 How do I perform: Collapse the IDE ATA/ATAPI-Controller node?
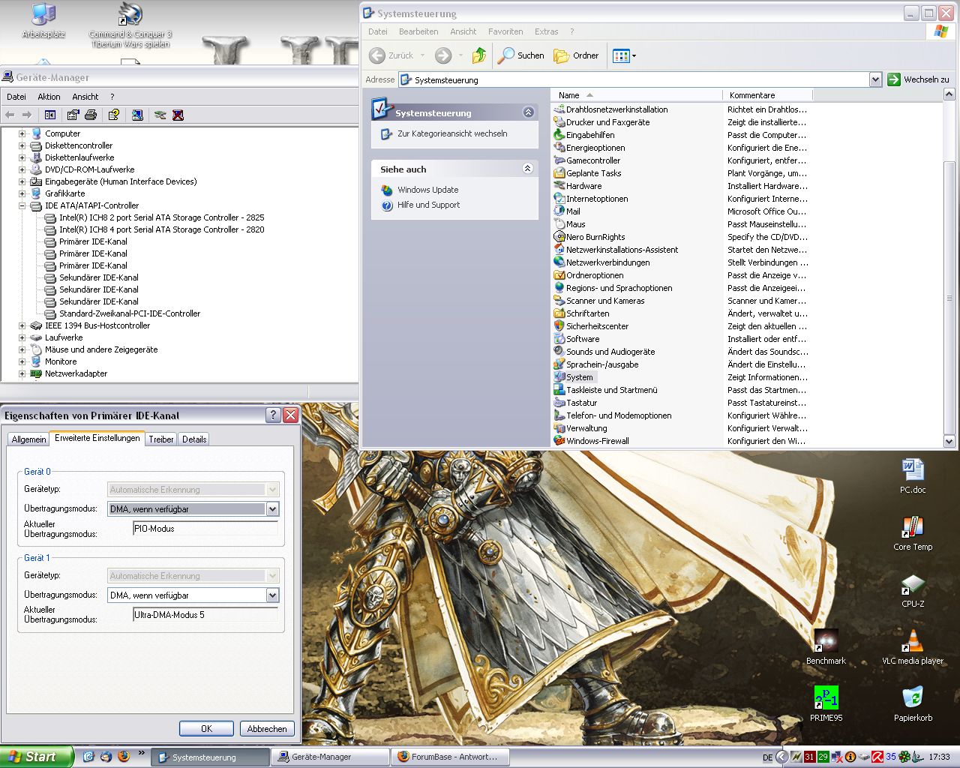[22, 205]
